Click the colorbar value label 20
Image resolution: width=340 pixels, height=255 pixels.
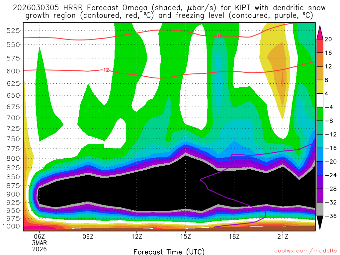pos(328,39)
